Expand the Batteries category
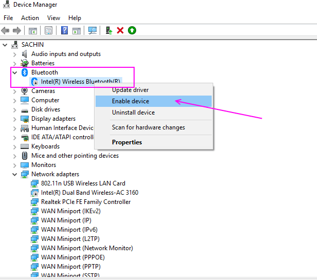 (14, 64)
